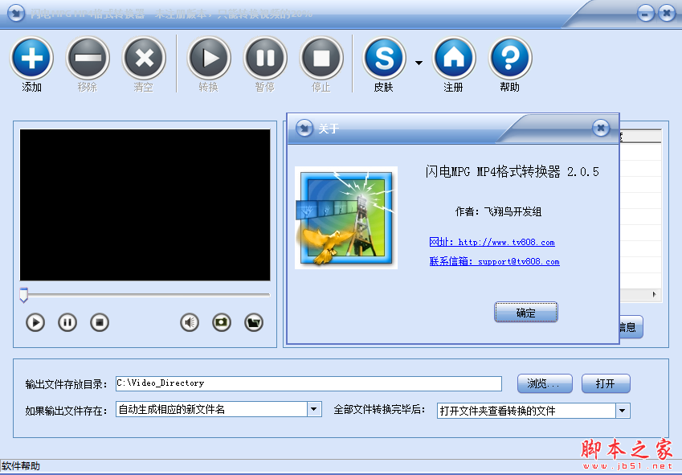
Task: Open the 打开文件夹查看转换的文件 dropdown
Action: coord(621,409)
